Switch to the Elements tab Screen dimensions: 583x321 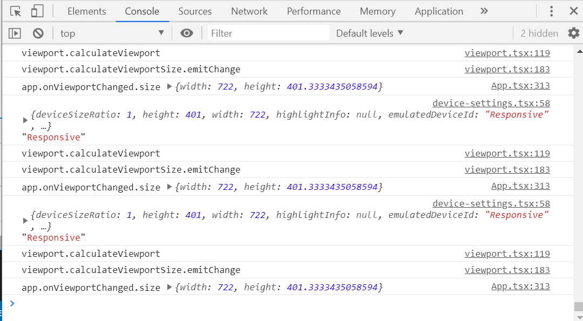coord(86,11)
